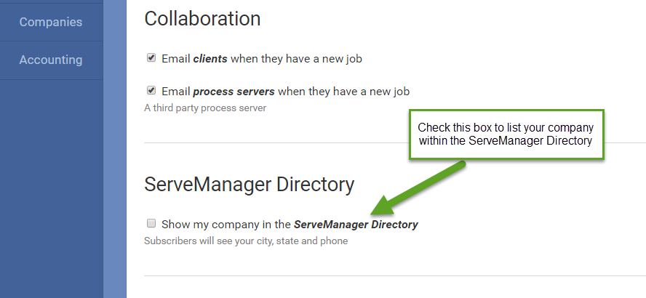Click the bold italic word 'clients'
The height and width of the screenshot is (298, 646).
(210, 58)
